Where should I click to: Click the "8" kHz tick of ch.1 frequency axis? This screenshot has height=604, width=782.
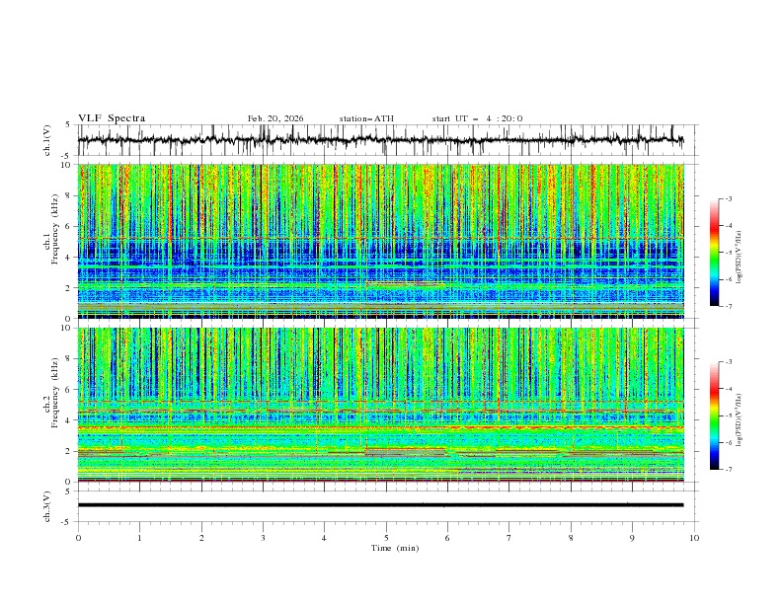69,195
